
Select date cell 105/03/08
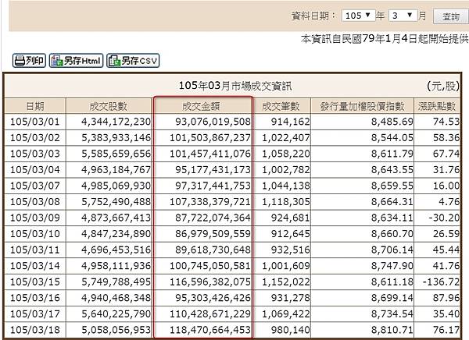[35, 202]
